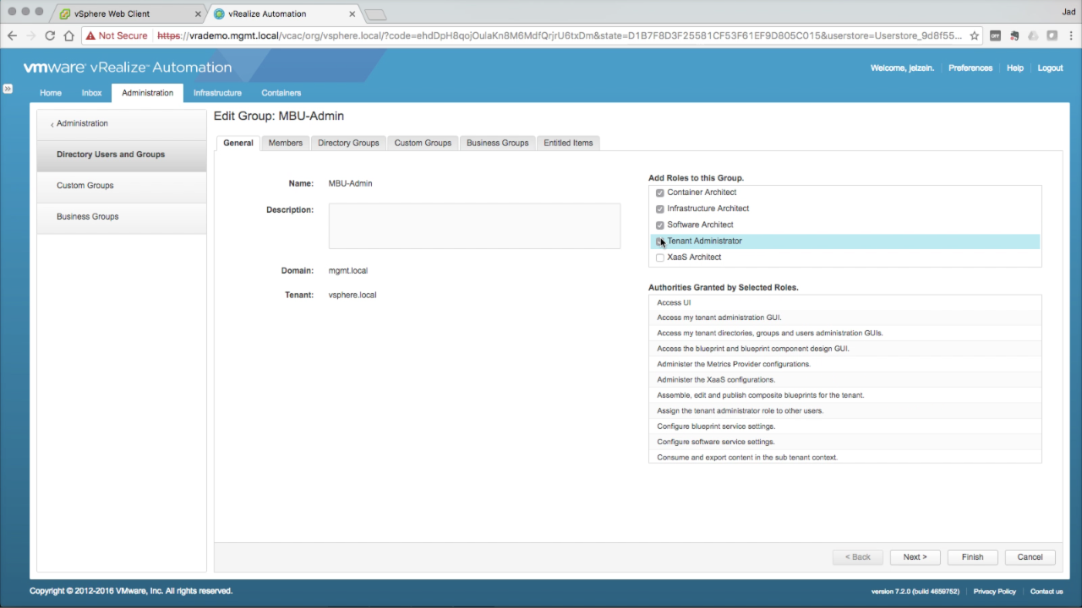Image resolution: width=1082 pixels, height=608 pixels.
Task: Click 'Access my tenant administration GUI.' row
Action: (845, 318)
